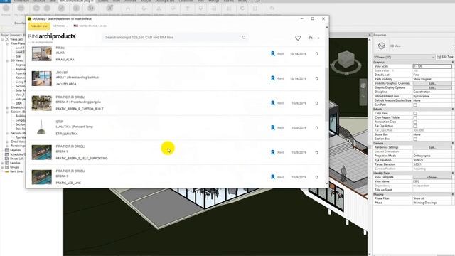Collapse the 3D Views tree node
Viewport: 455px width, 256px height.
coord(7,60)
